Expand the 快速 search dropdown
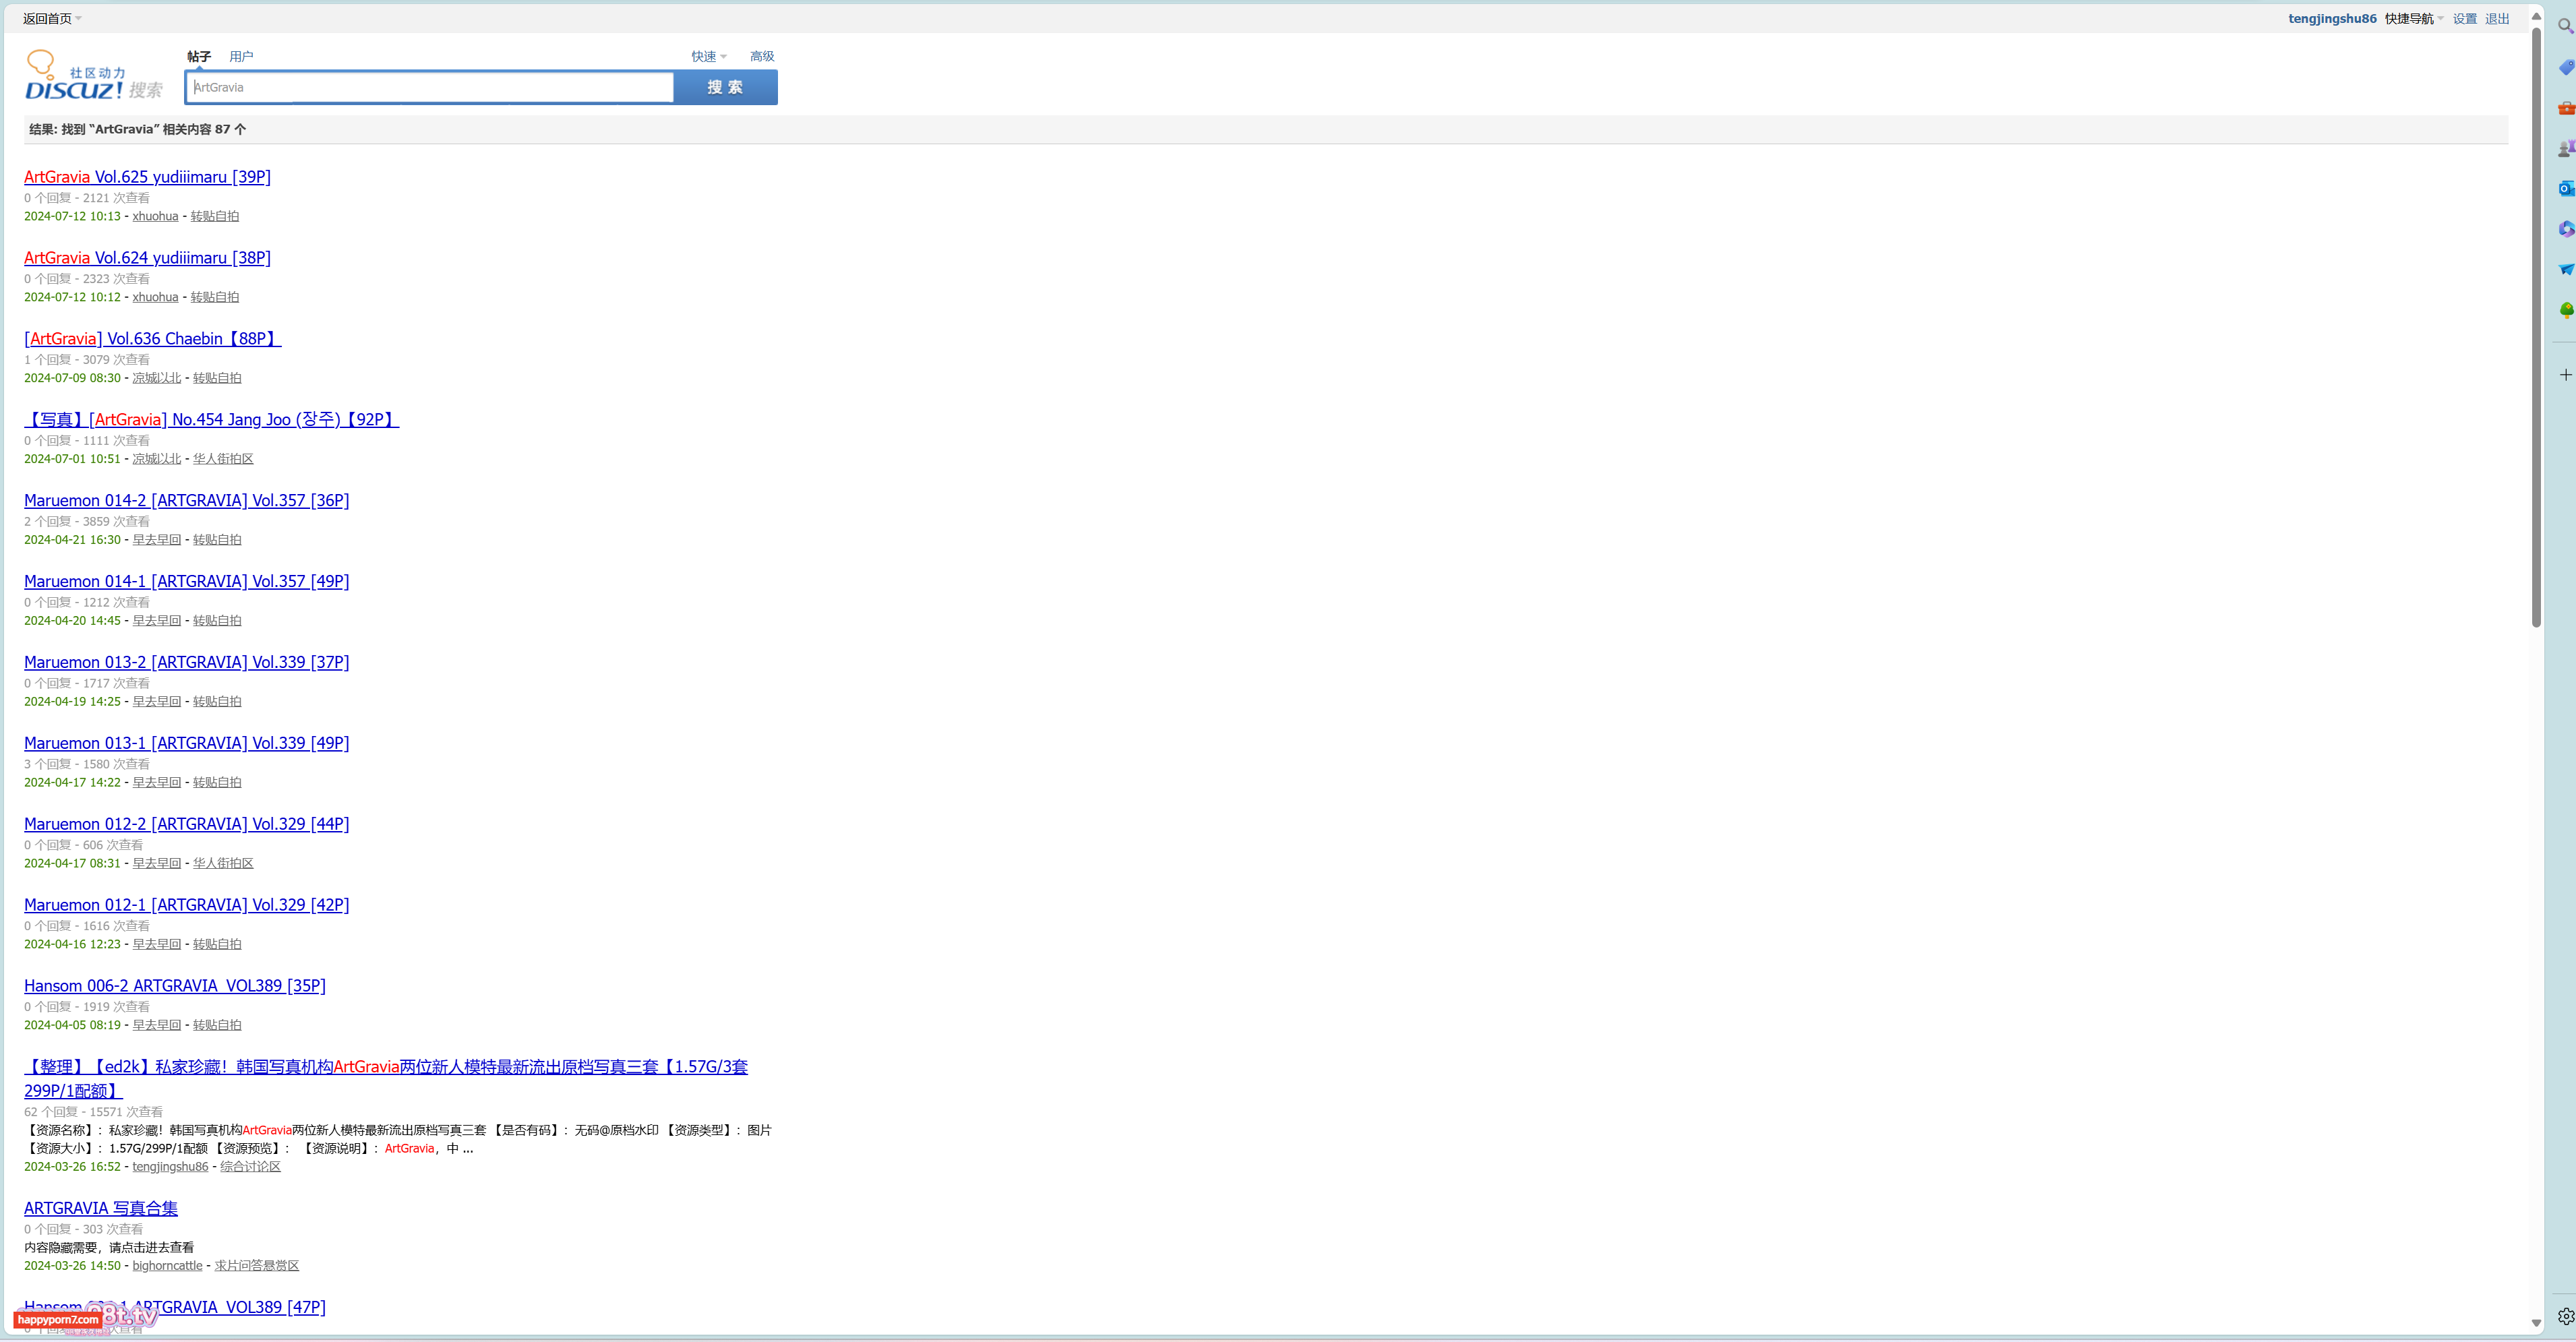The width and height of the screenshot is (2576, 1342). 709,56
